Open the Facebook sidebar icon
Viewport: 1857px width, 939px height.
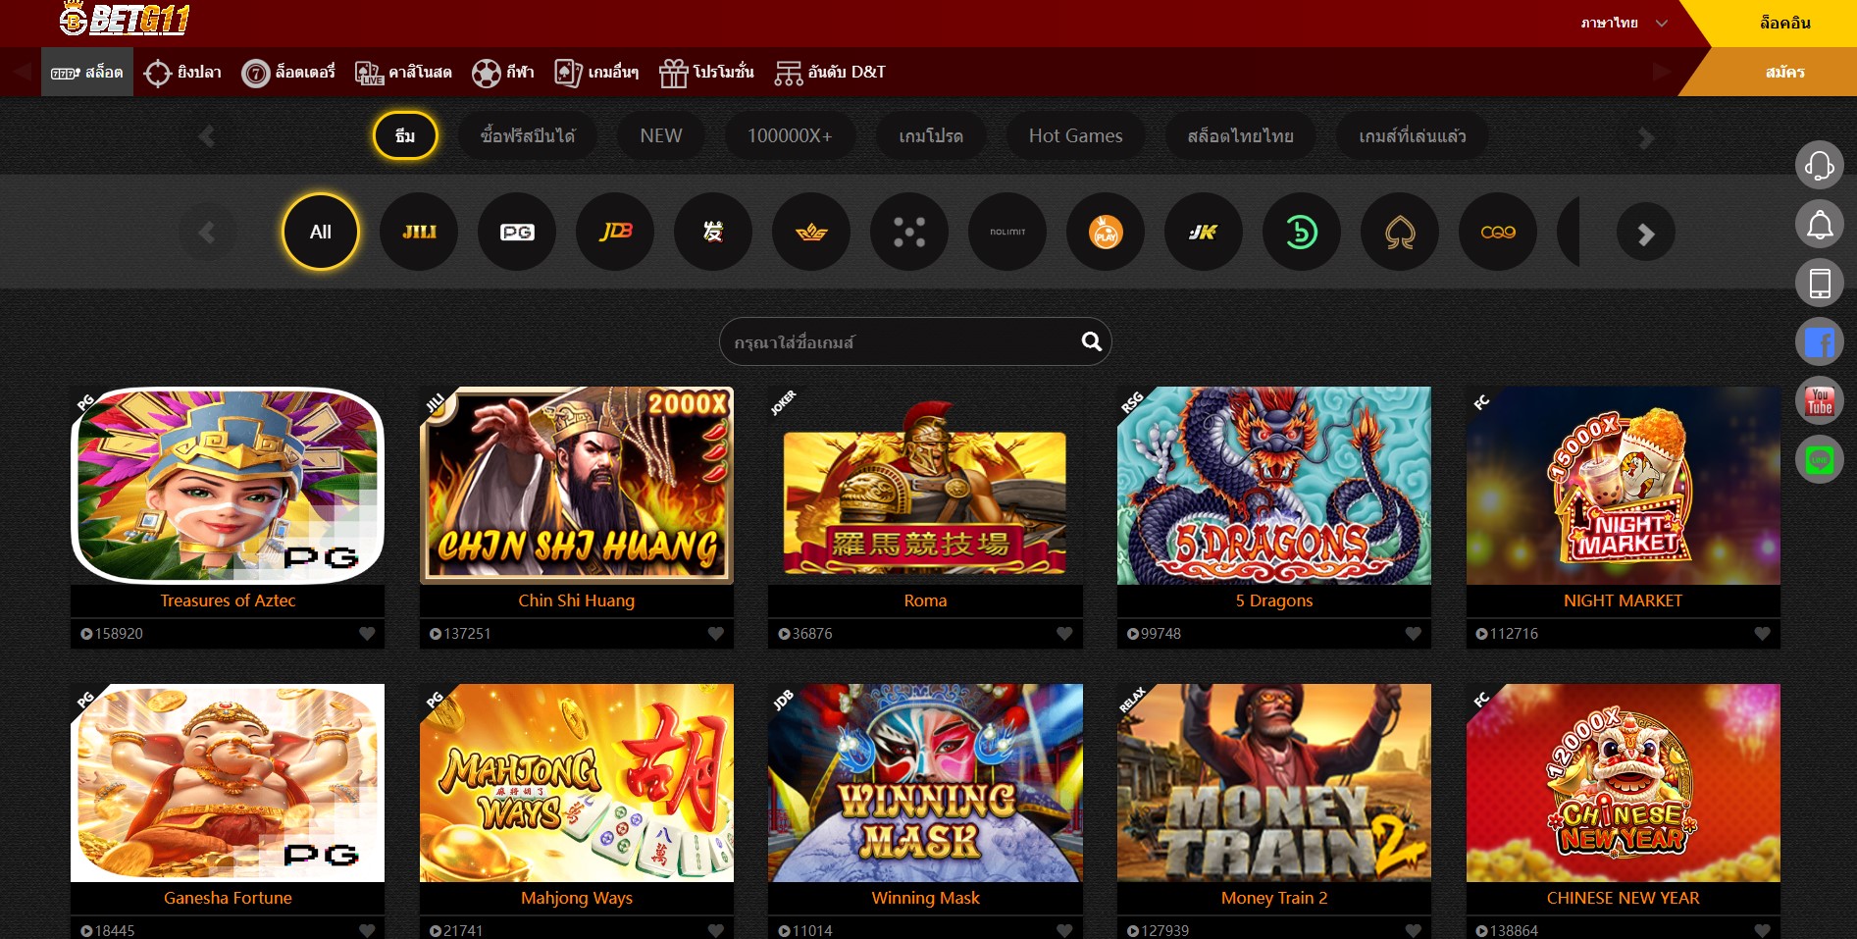[x=1820, y=342]
